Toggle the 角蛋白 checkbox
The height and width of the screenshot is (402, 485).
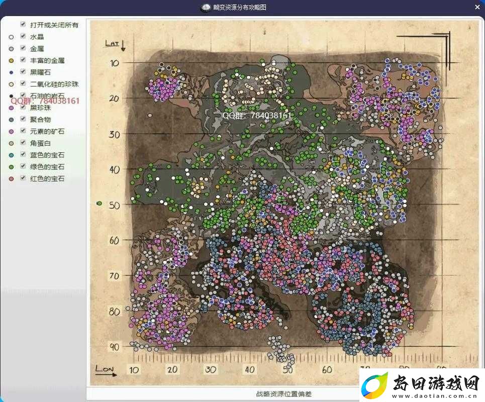[23, 142]
